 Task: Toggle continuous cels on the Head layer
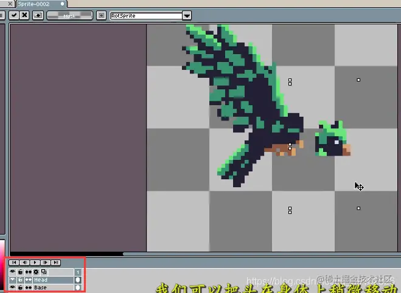coord(28,280)
